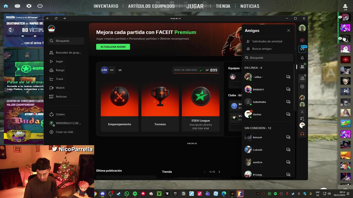Screen dimensions: 353x198
Task: Open VS match timer 00:02 icon
Action: pos(302,49)
